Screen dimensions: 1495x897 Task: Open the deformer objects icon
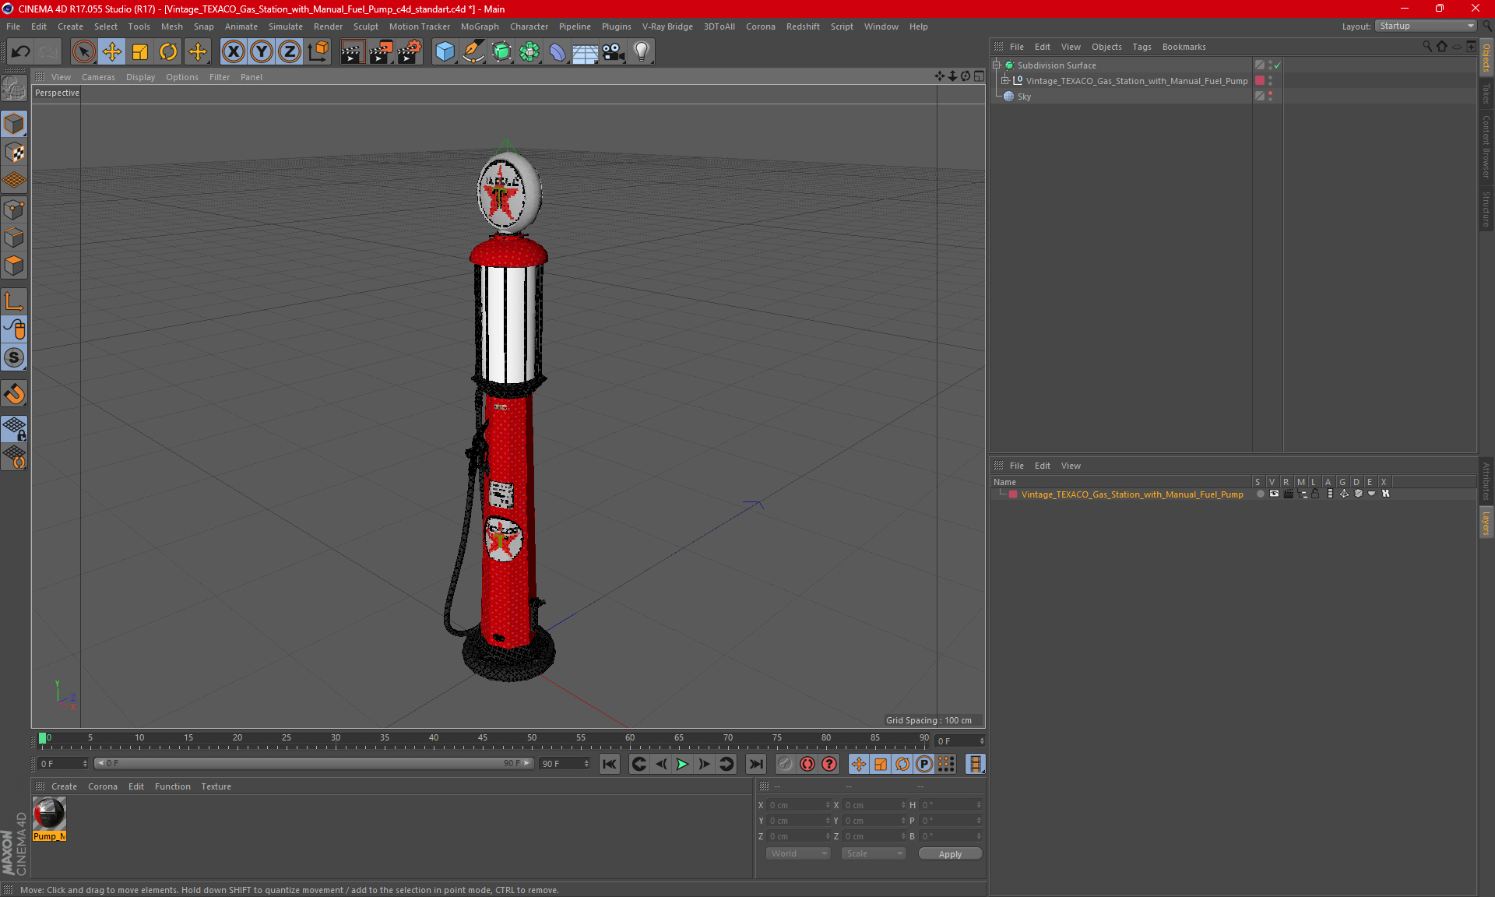[x=558, y=51]
